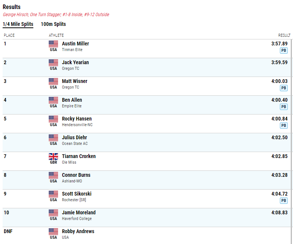Switch to the 100m Splits tab
The image size is (293, 244).
53,24
